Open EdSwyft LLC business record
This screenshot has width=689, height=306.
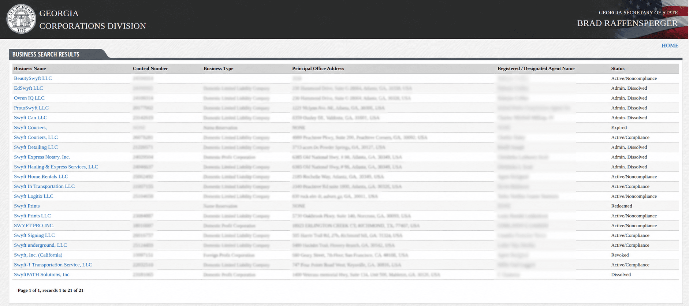[28, 88]
